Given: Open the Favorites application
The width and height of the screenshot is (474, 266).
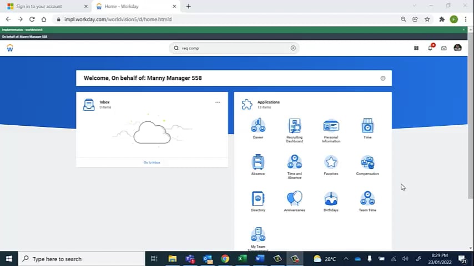Looking at the screenshot, I should pos(331,165).
